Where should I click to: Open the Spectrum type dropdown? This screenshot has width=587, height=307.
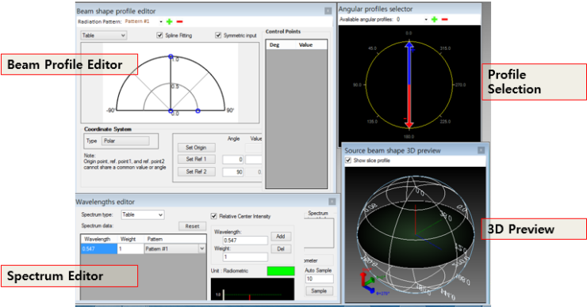point(143,214)
